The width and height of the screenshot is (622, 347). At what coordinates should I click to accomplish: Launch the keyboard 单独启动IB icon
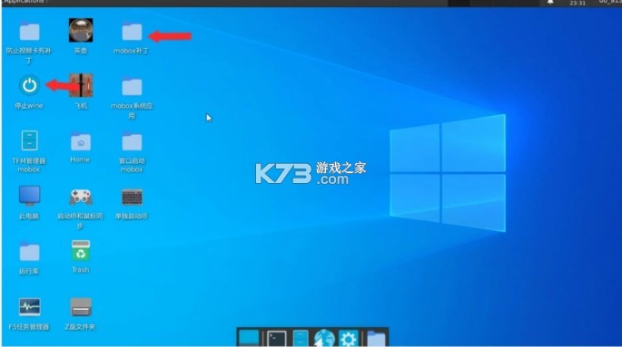pyautogui.click(x=132, y=197)
